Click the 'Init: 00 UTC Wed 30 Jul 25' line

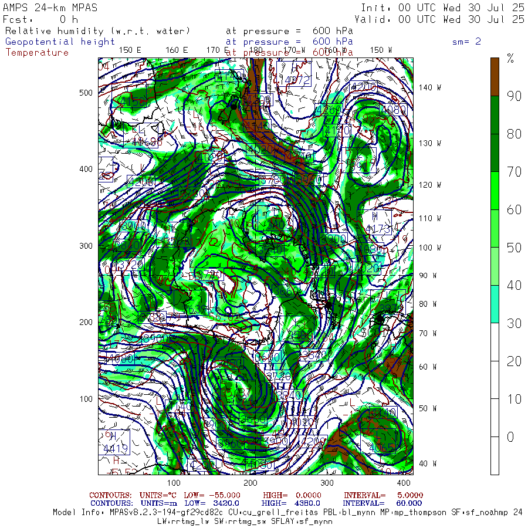click(x=443, y=8)
